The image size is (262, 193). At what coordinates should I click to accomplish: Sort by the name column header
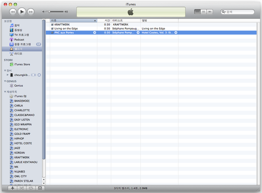pyautogui.click(x=73, y=20)
